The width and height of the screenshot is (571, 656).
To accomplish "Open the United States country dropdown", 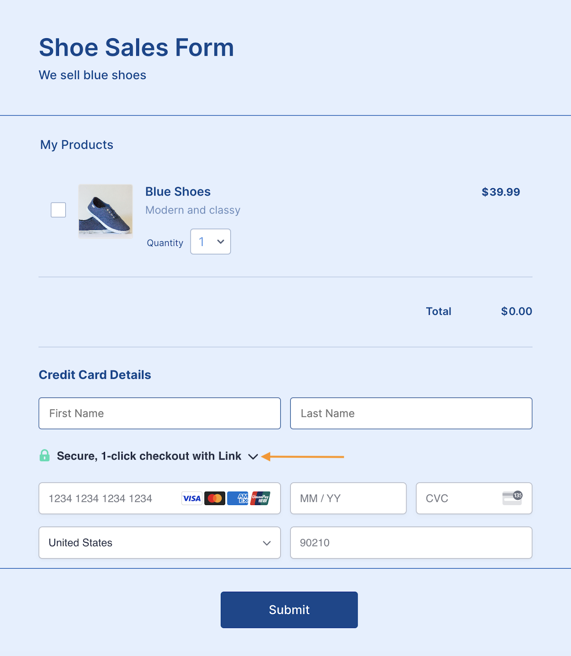I will coord(160,542).
